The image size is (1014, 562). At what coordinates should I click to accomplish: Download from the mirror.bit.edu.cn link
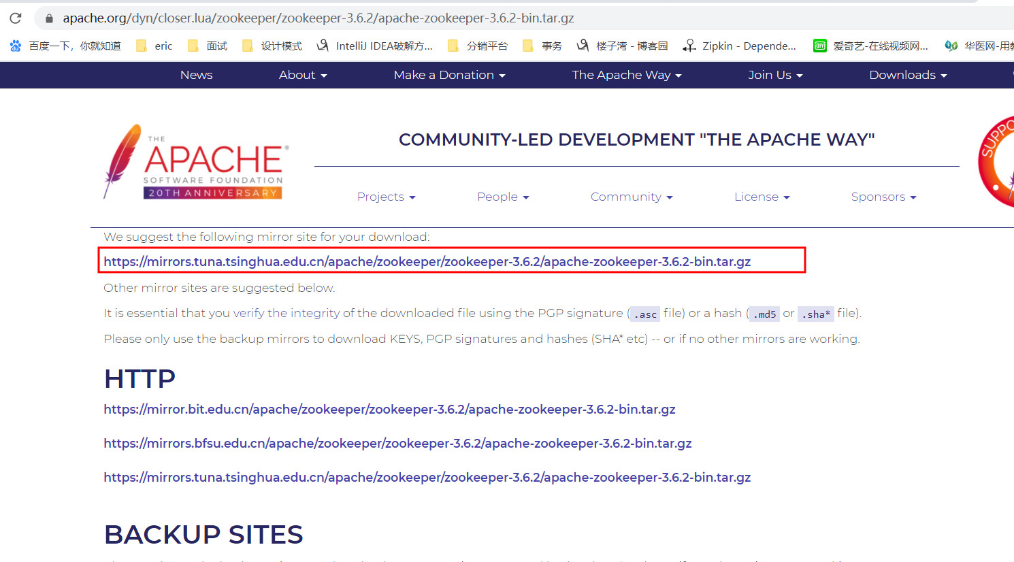[389, 410]
